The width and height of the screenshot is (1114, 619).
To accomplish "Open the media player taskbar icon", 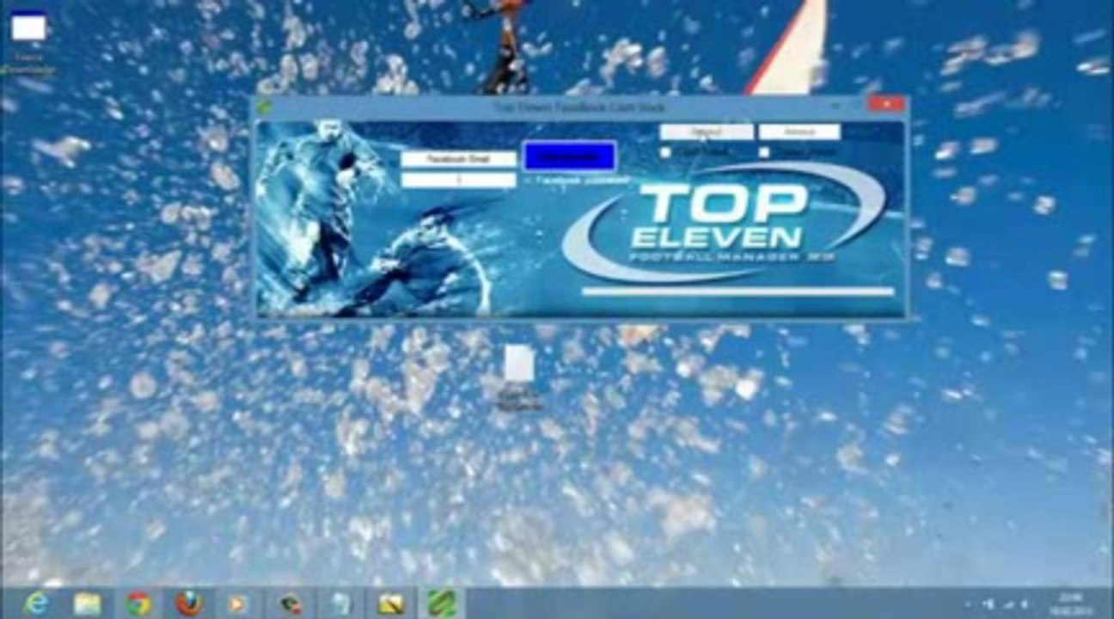I will point(238,604).
